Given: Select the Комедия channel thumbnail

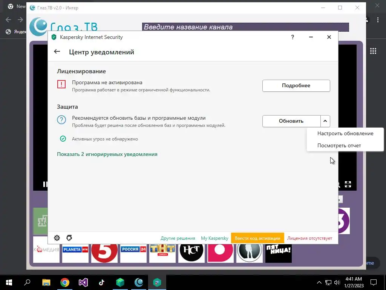Looking at the screenshot, I should pyautogui.click(x=46, y=250).
